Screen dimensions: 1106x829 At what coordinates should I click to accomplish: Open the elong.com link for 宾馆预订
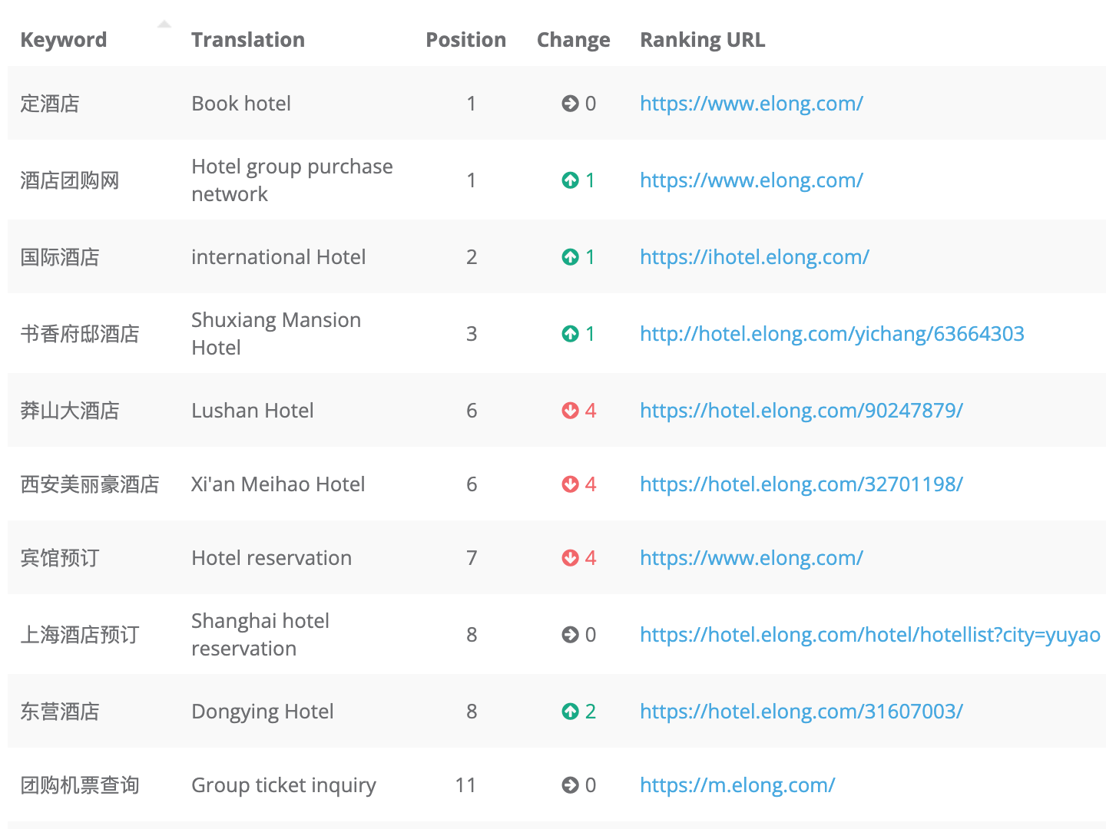pyautogui.click(x=751, y=558)
